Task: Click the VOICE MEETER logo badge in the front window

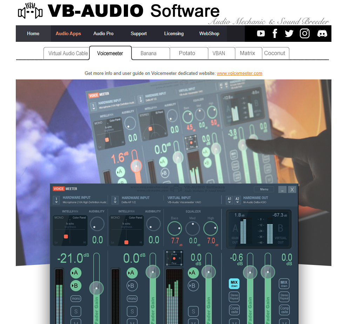Action: (65, 189)
